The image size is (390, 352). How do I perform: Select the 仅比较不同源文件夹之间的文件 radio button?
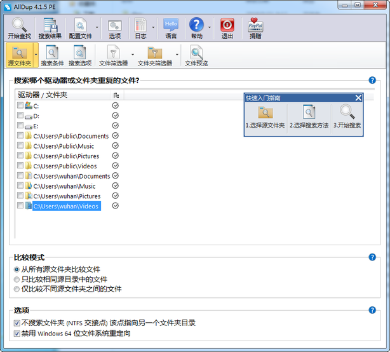pyautogui.click(x=17, y=289)
